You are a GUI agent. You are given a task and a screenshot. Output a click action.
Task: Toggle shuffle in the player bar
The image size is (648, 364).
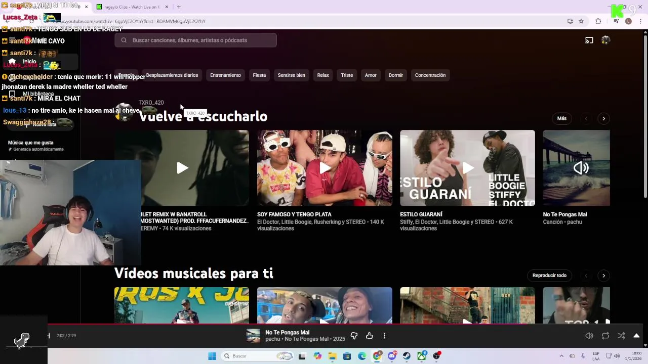click(621, 336)
